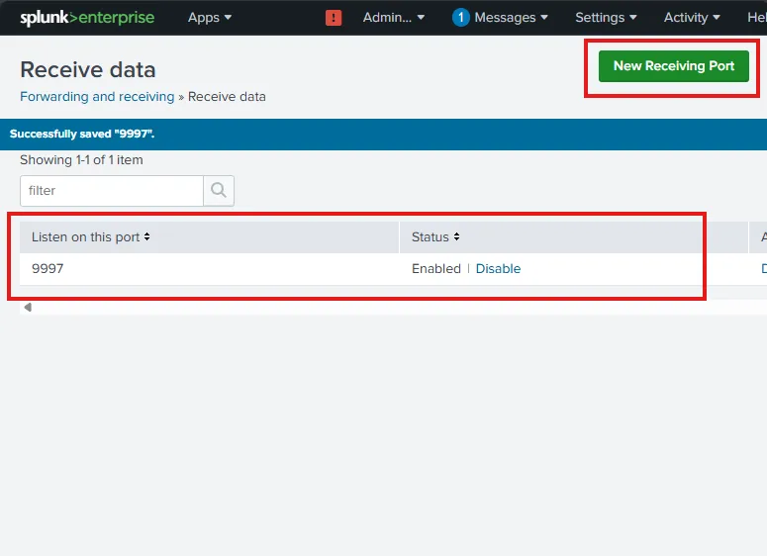
Task: Open the Admin user dropdown
Action: (x=393, y=18)
